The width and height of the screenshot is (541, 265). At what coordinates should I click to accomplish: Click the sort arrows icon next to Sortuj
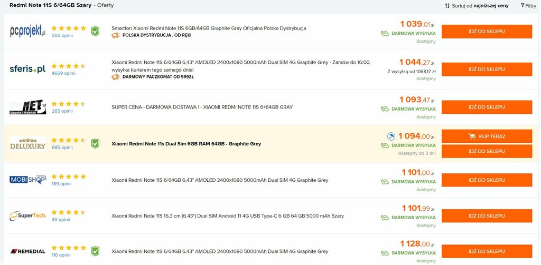click(447, 6)
